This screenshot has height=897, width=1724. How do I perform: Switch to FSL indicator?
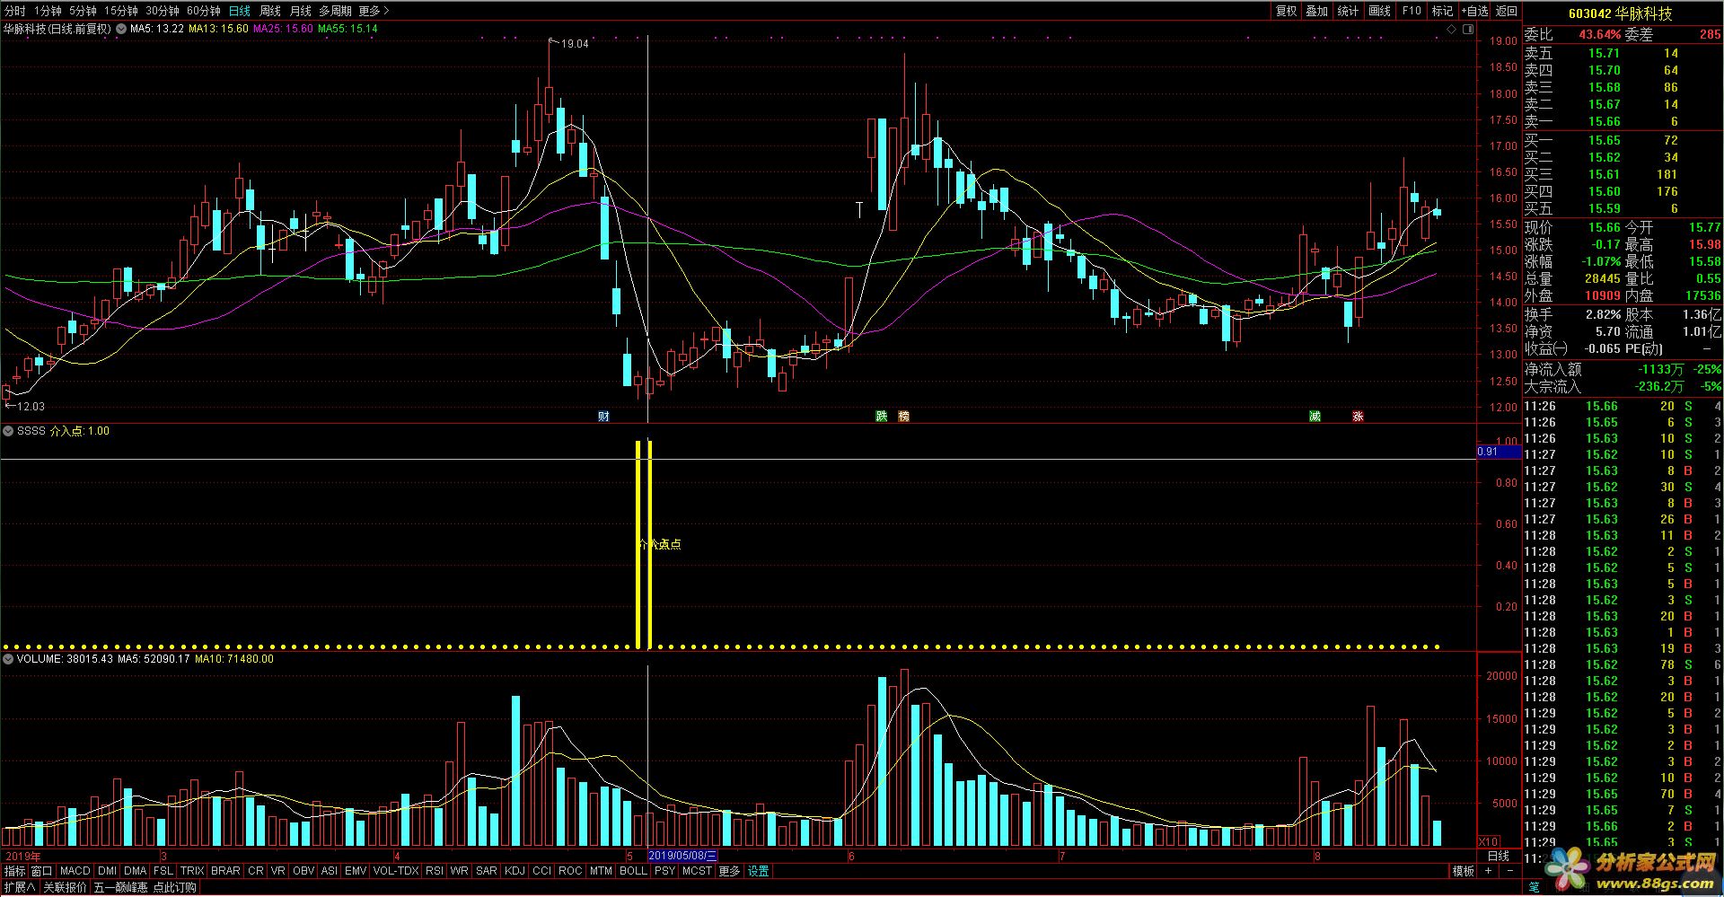(163, 871)
